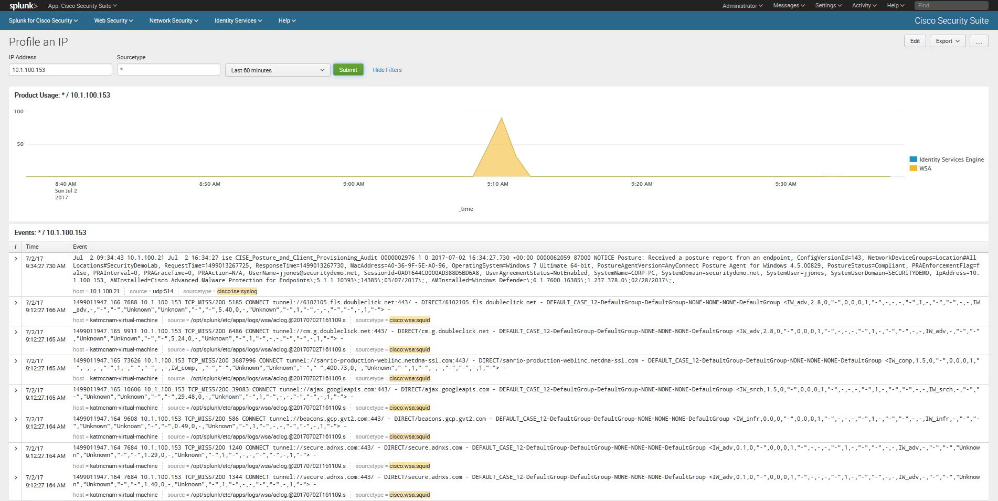Click source aclog path in sanrio row
The width and height of the screenshot is (998, 501).
268,378
